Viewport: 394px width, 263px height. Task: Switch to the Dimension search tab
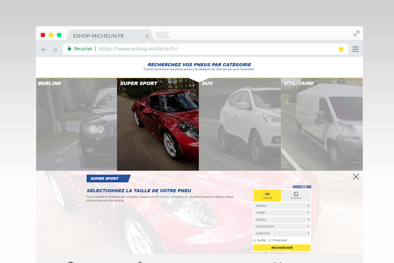[296, 196]
